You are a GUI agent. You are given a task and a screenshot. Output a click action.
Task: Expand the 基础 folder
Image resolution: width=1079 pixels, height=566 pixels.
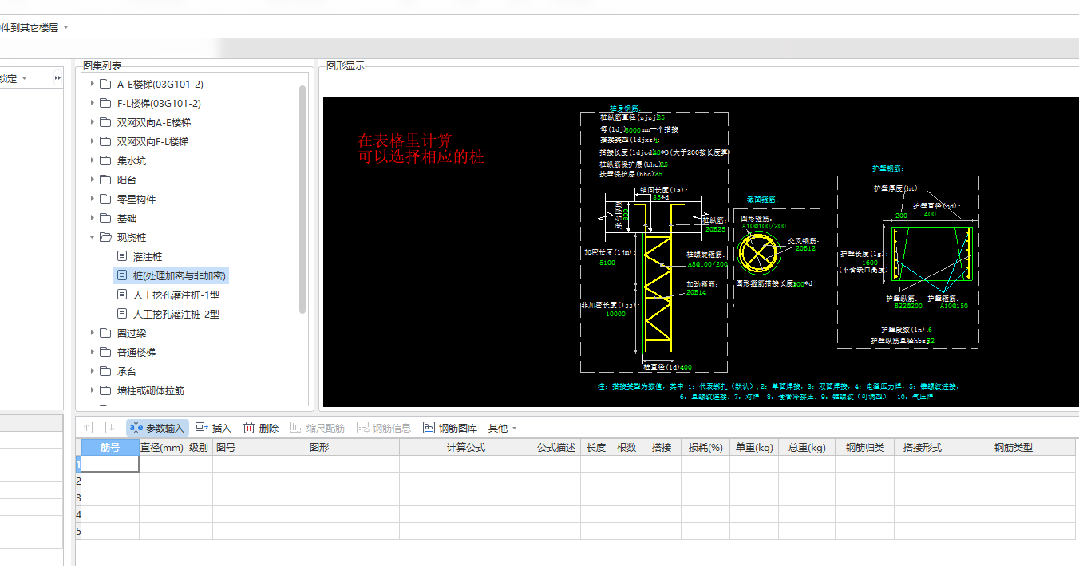[x=93, y=218]
